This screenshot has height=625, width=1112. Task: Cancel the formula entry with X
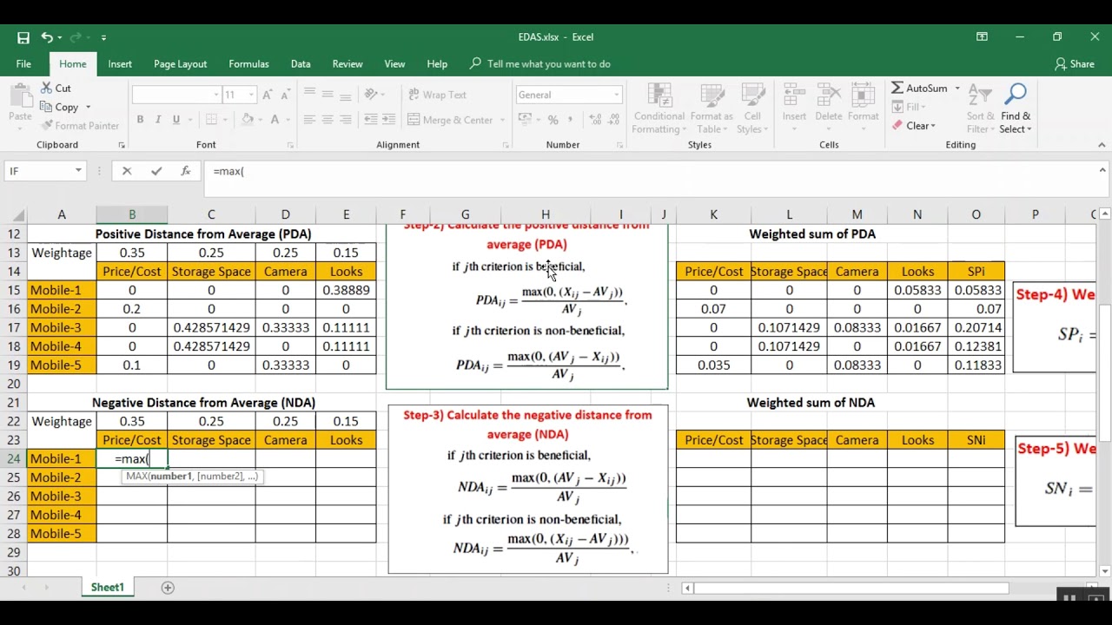[x=127, y=171]
